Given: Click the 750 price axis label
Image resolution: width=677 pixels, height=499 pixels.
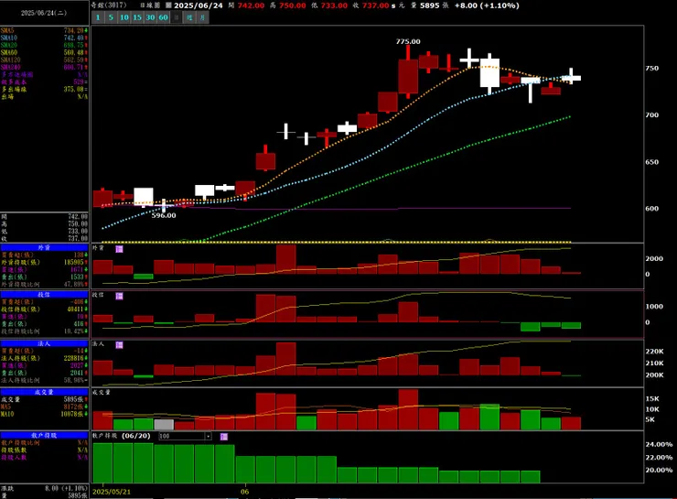Looking at the screenshot, I should 652,69.
